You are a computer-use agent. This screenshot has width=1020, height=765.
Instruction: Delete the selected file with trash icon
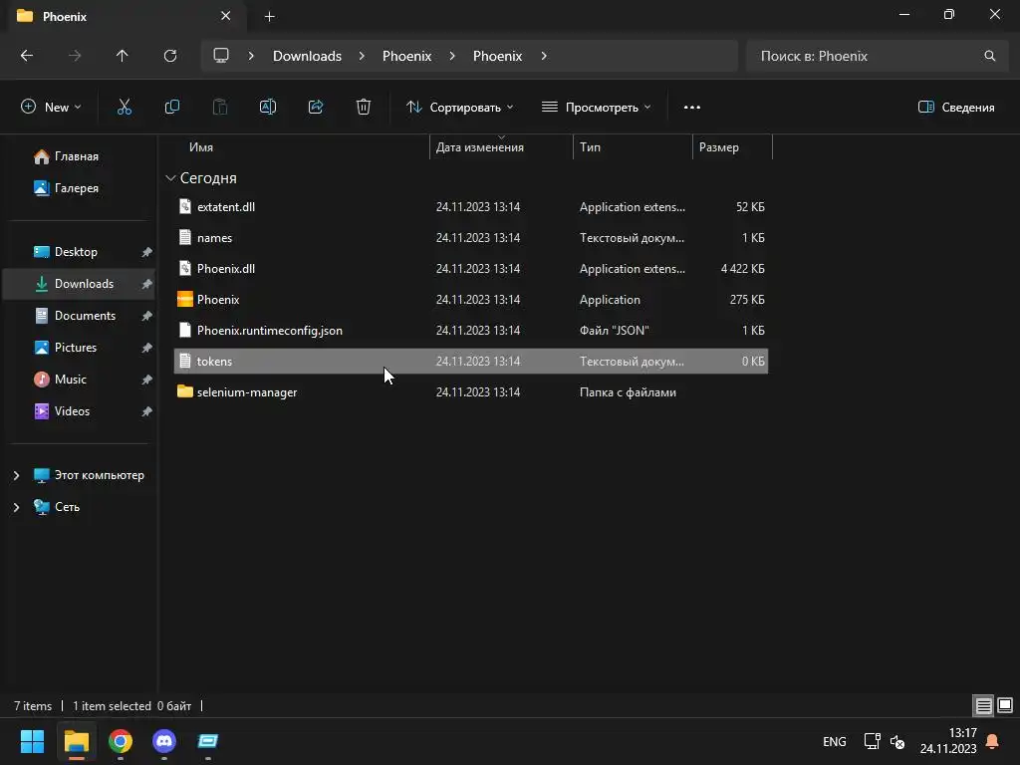364,108
